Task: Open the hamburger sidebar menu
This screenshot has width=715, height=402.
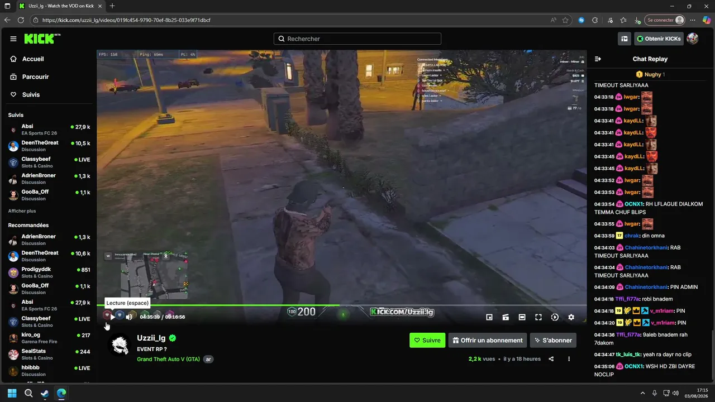Action: pyautogui.click(x=13, y=39)
